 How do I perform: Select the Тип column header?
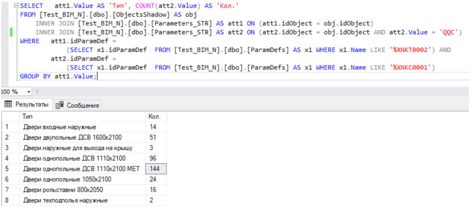click(x=82, y=116)
